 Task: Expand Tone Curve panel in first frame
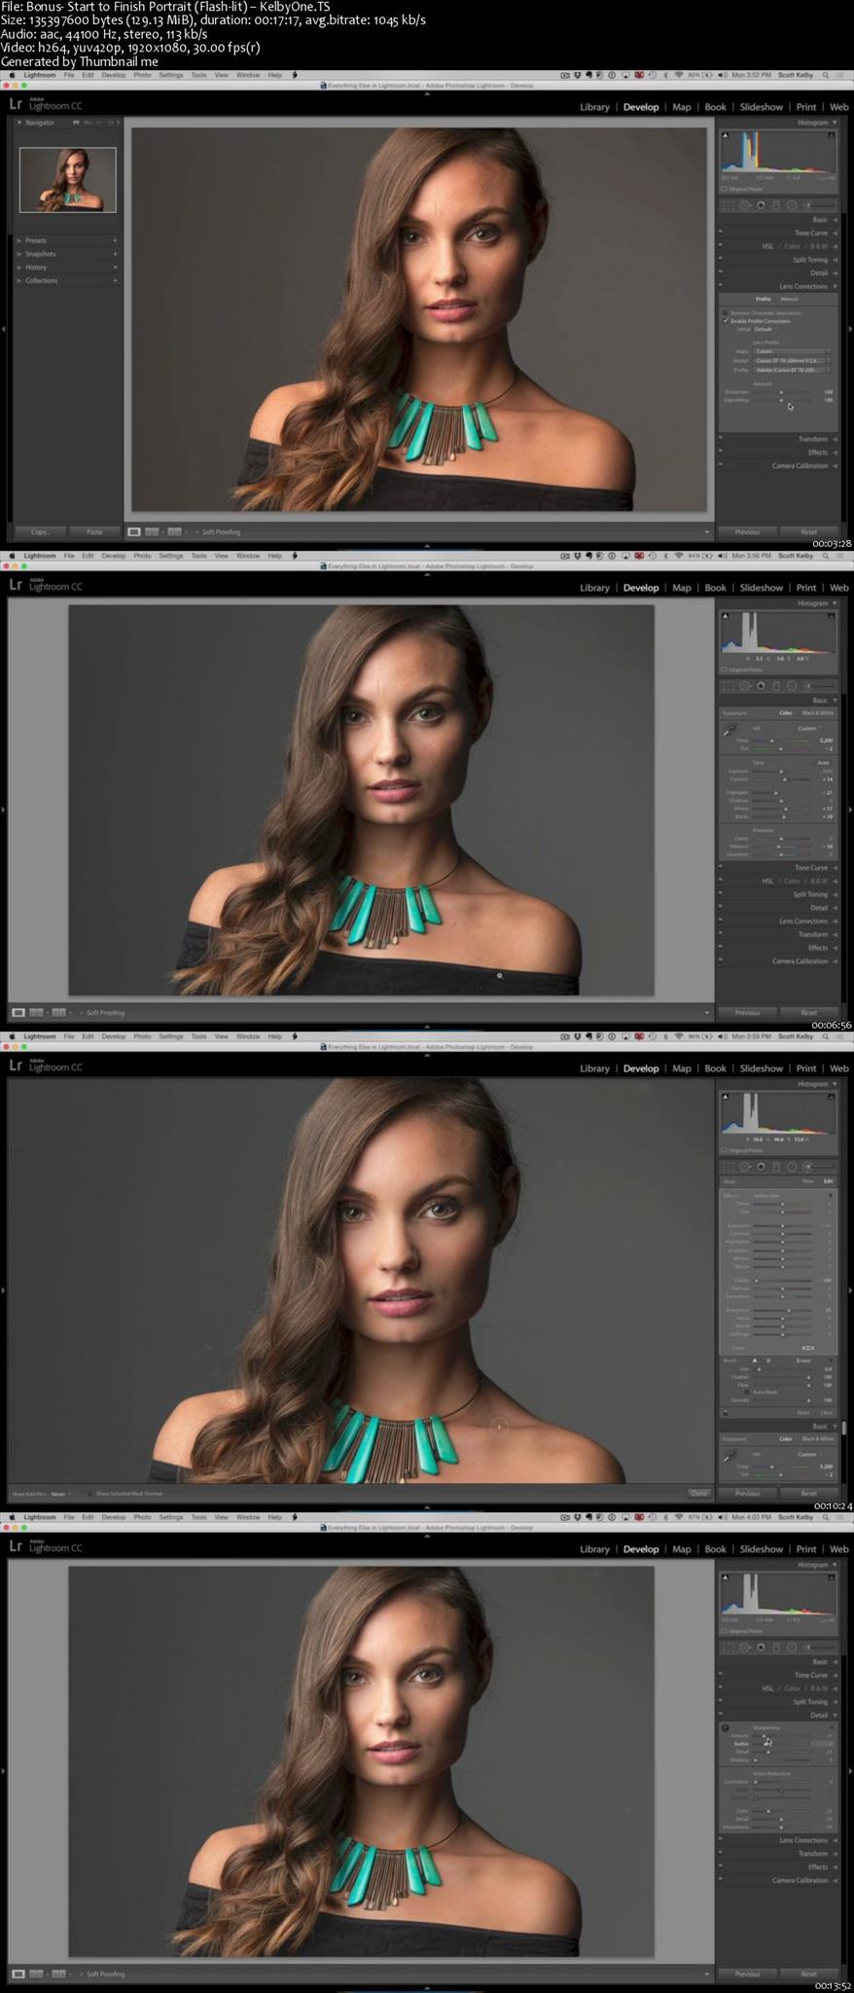tap(815, 233)
